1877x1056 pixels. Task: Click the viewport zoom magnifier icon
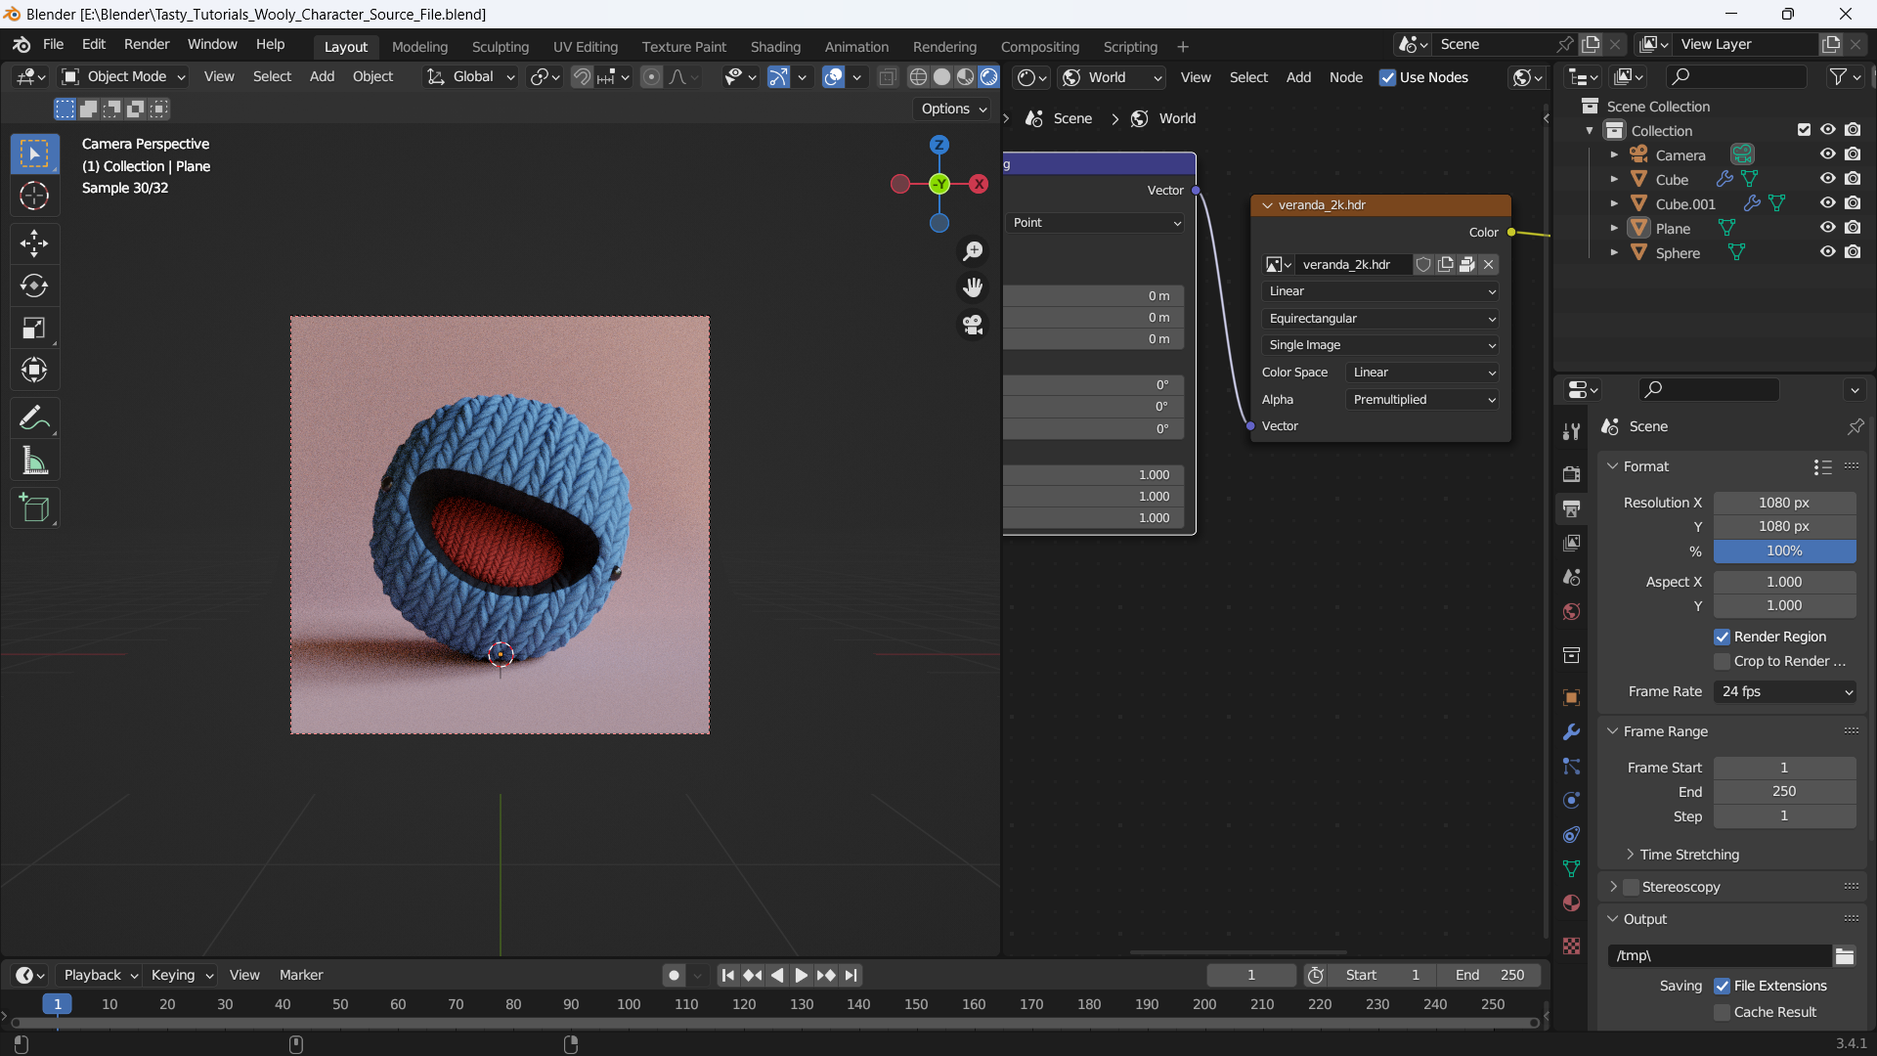[973, 251]
